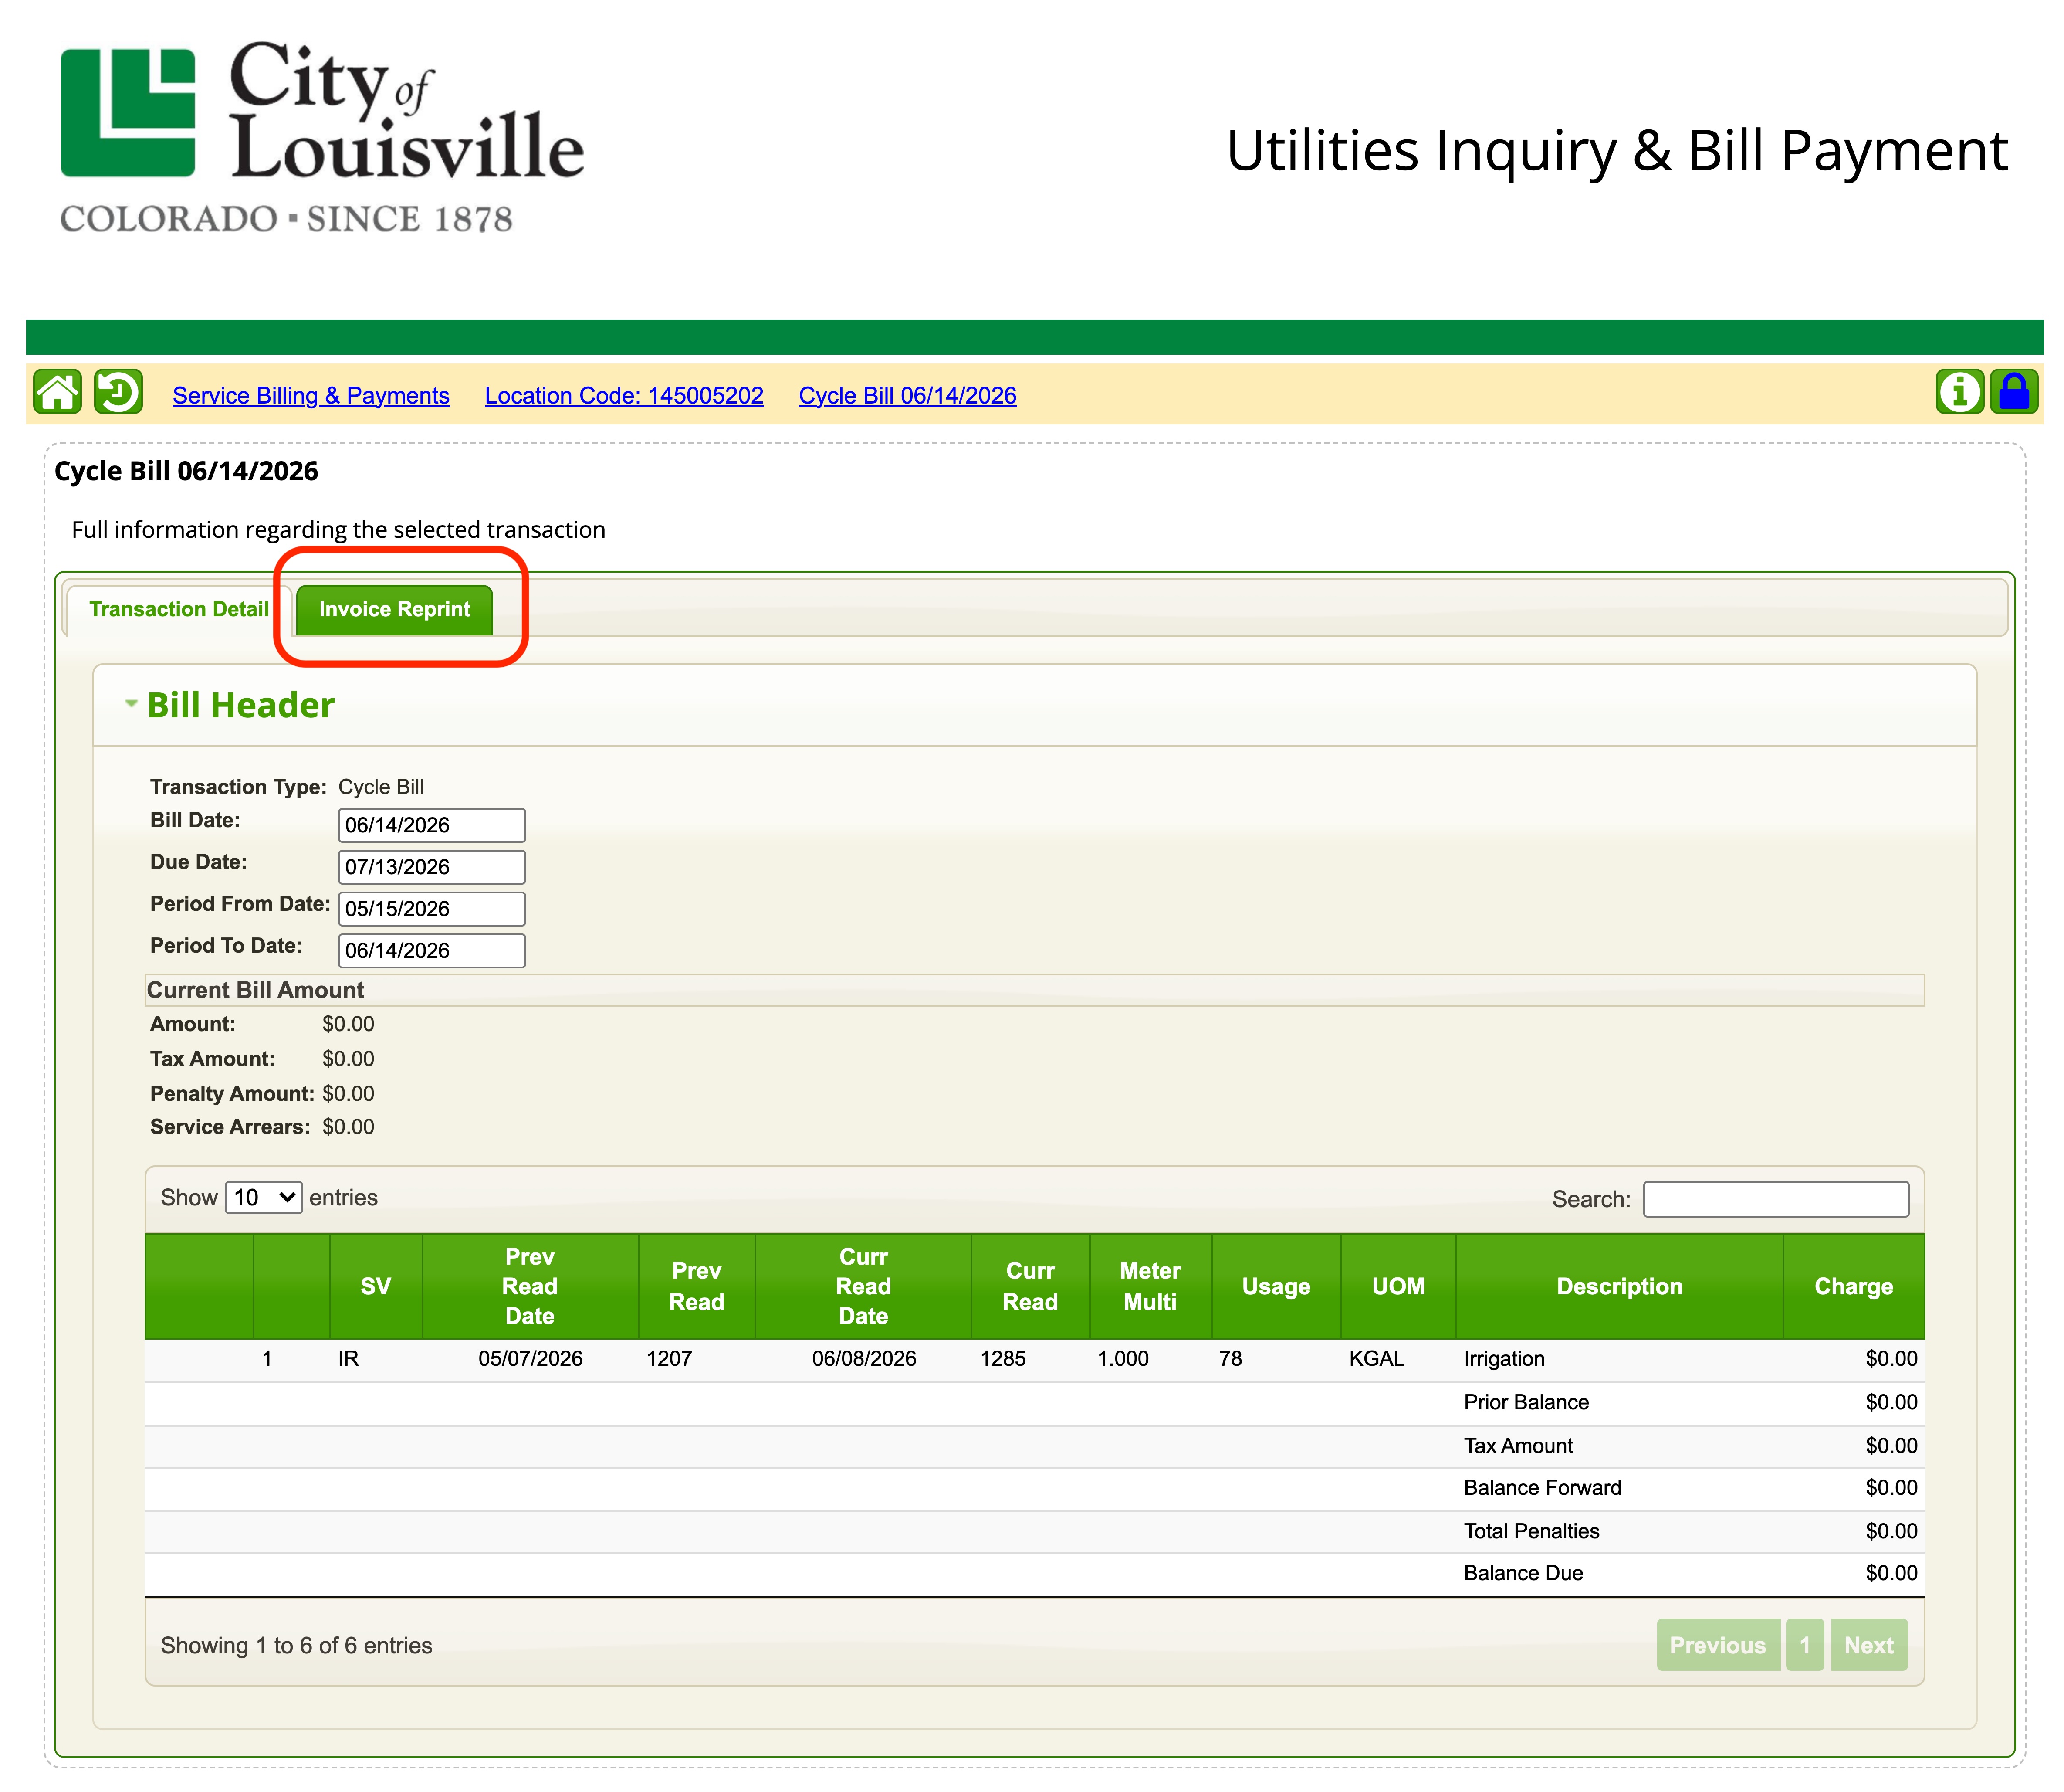Sort by the SV column header
Image resolution: width=2064 pixels, height=1792 pixels.
pyautogui.click(x=376, y=1286)
